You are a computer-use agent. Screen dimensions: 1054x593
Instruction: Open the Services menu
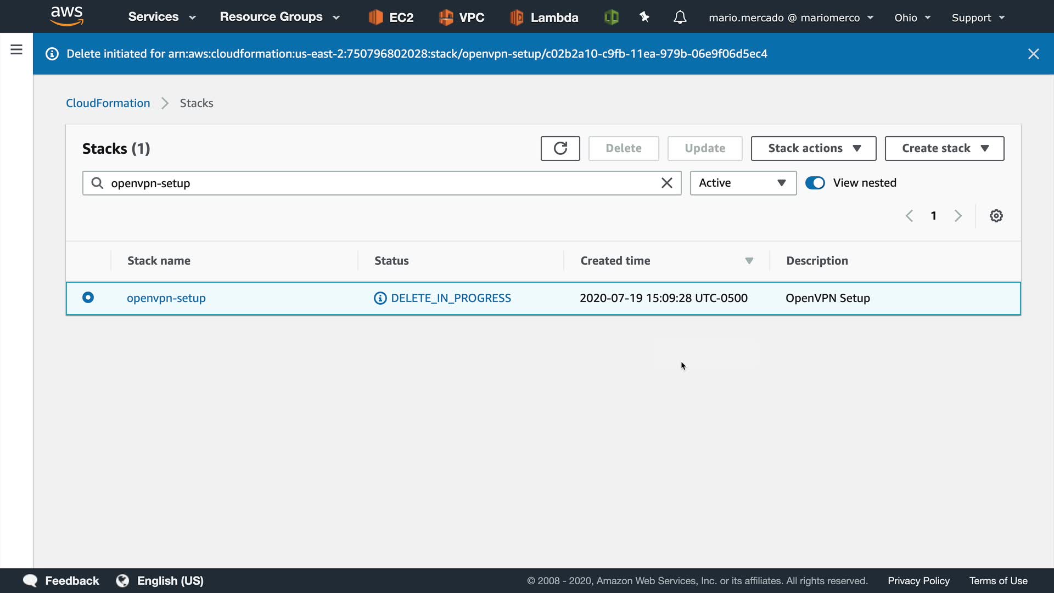click(161, 17)
